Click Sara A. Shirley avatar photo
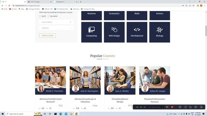The width and height of the screenshot is (207, 116). pos(110,89)
